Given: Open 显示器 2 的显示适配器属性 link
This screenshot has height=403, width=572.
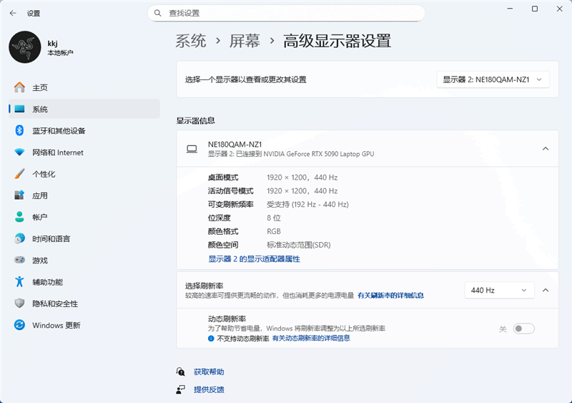Looking at the screenshot, I should (x=255, y=259).
